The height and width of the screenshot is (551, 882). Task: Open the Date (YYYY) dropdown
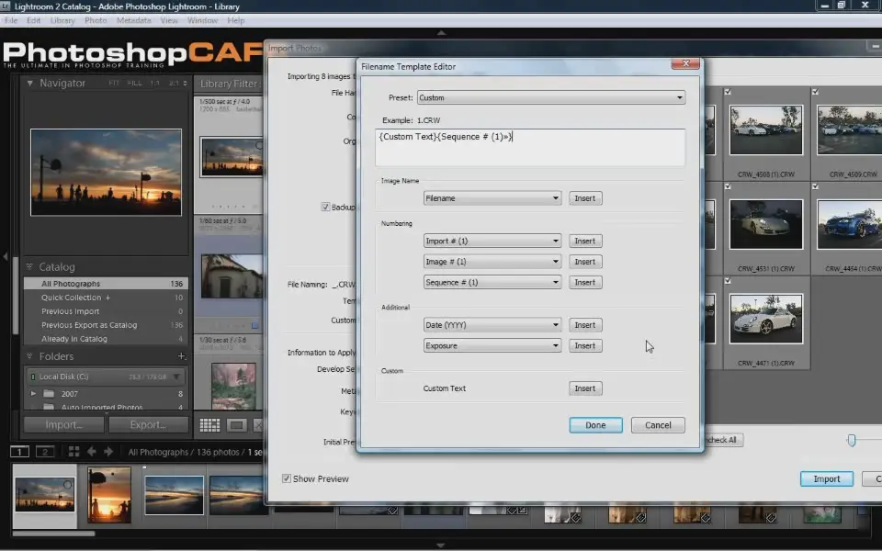pyautogui.click(x=492, y=325)
